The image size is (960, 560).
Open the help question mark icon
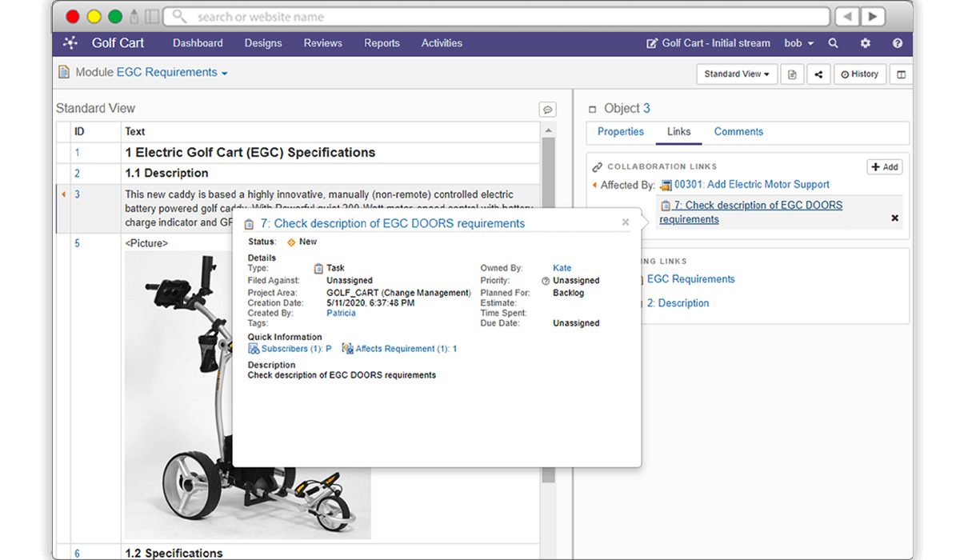[898, 43]
